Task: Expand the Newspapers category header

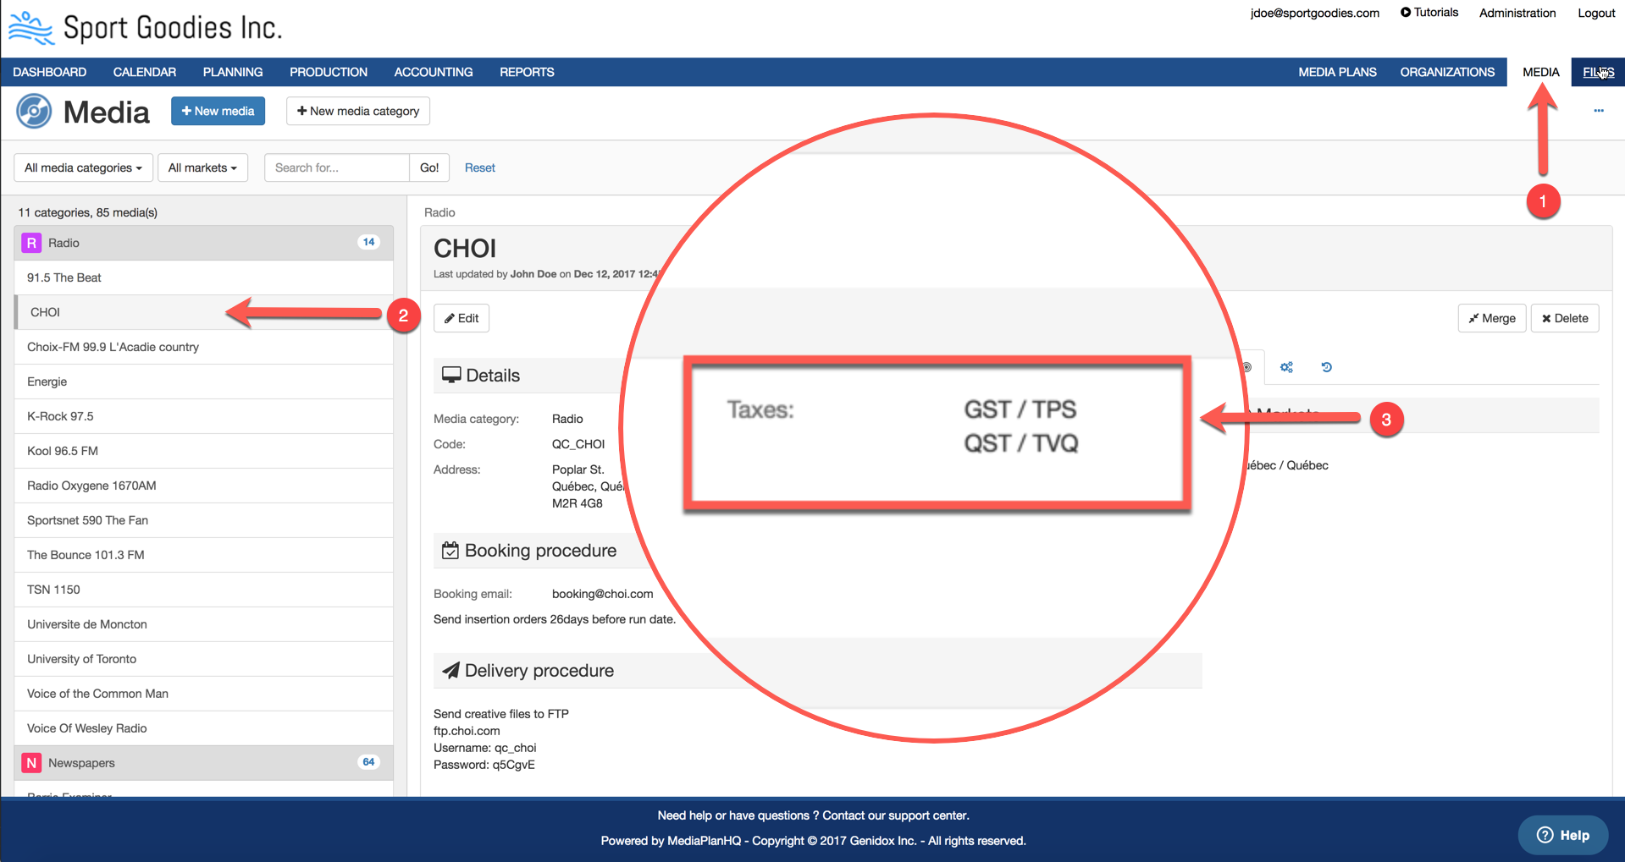Action: click(203, 763)
